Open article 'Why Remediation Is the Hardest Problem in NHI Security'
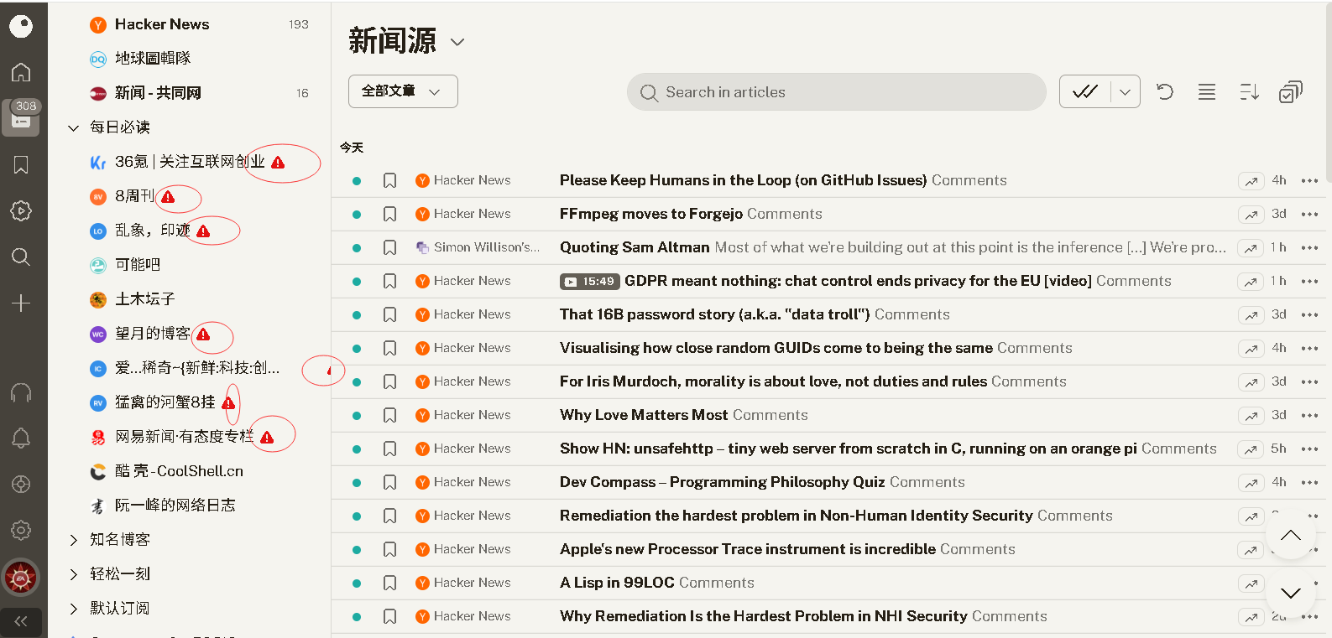 tap(763, 616)
